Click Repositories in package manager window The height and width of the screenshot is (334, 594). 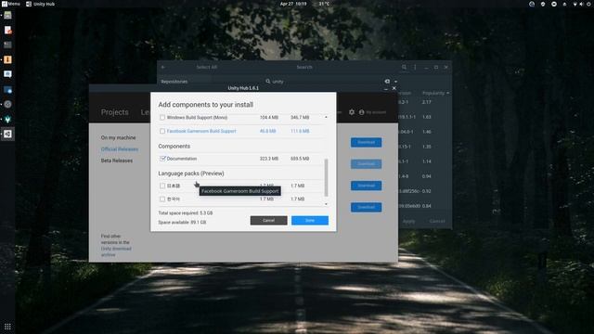click(x=174, y=82)
